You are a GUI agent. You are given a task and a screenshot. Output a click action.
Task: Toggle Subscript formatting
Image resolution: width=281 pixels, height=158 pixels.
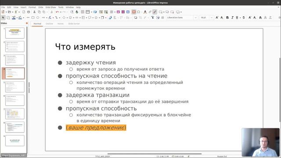255,18
